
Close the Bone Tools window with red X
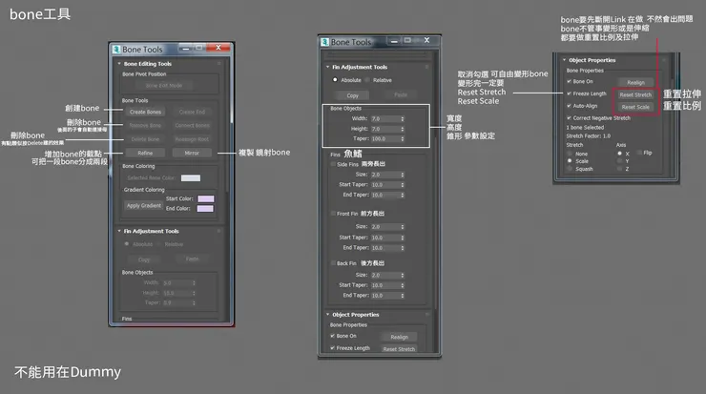point(218,48)
